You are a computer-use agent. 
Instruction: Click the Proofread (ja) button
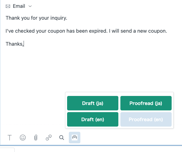[146, 103]
